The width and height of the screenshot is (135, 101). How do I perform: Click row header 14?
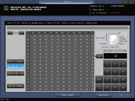(28, 82)
